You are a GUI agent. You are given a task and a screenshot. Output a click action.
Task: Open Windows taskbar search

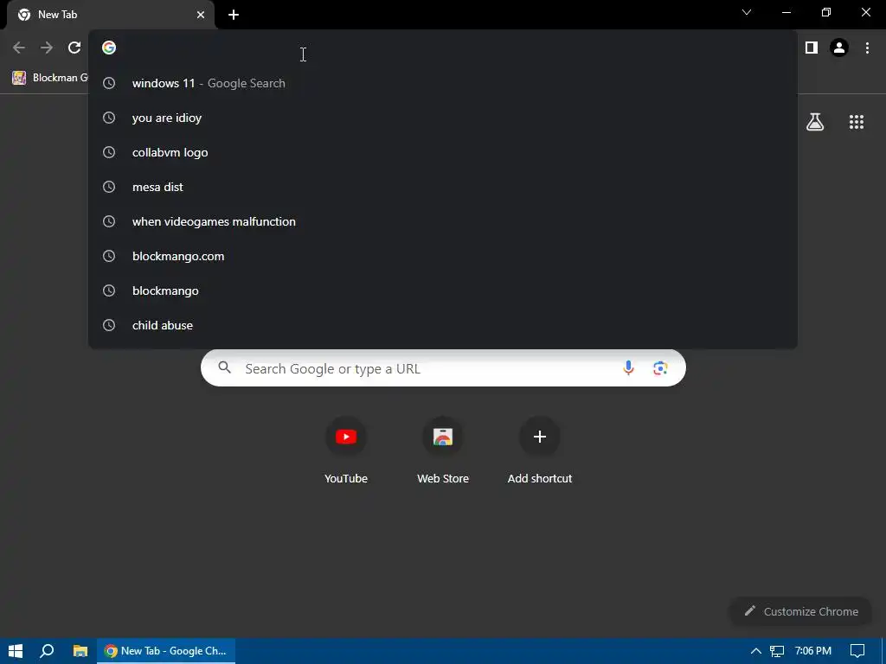point(47,651)
